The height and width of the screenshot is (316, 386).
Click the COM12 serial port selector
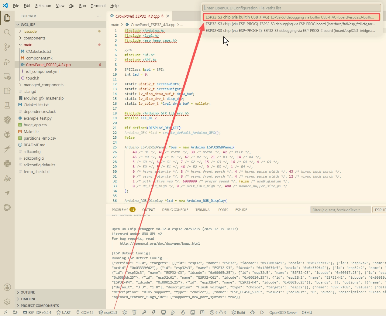pos(85,312)
